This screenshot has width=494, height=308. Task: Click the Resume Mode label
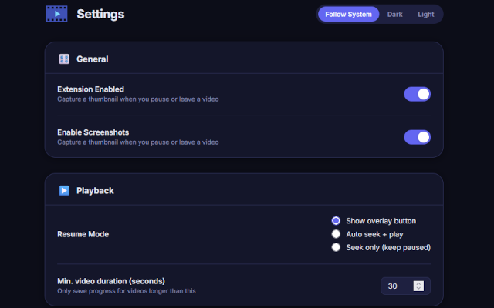point(83,234)
